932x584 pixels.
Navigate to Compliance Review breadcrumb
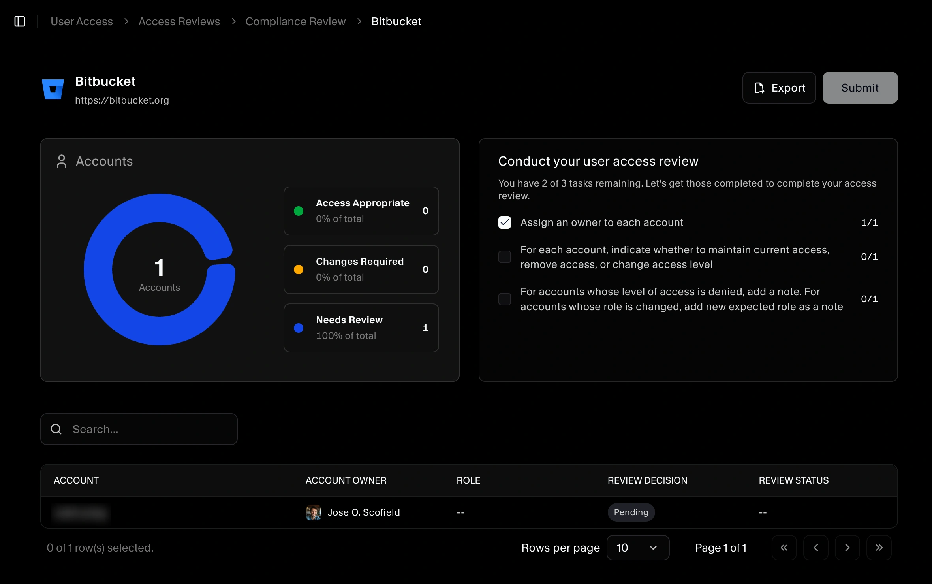(295, 21)
